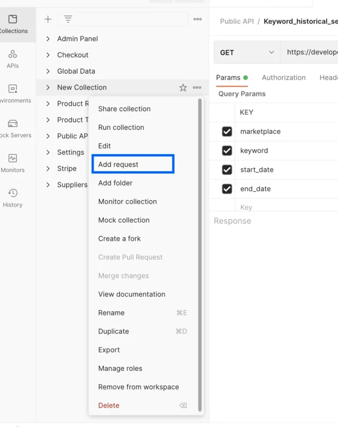
Task: Expand the Global Data collection
Action: pos(48,71)
